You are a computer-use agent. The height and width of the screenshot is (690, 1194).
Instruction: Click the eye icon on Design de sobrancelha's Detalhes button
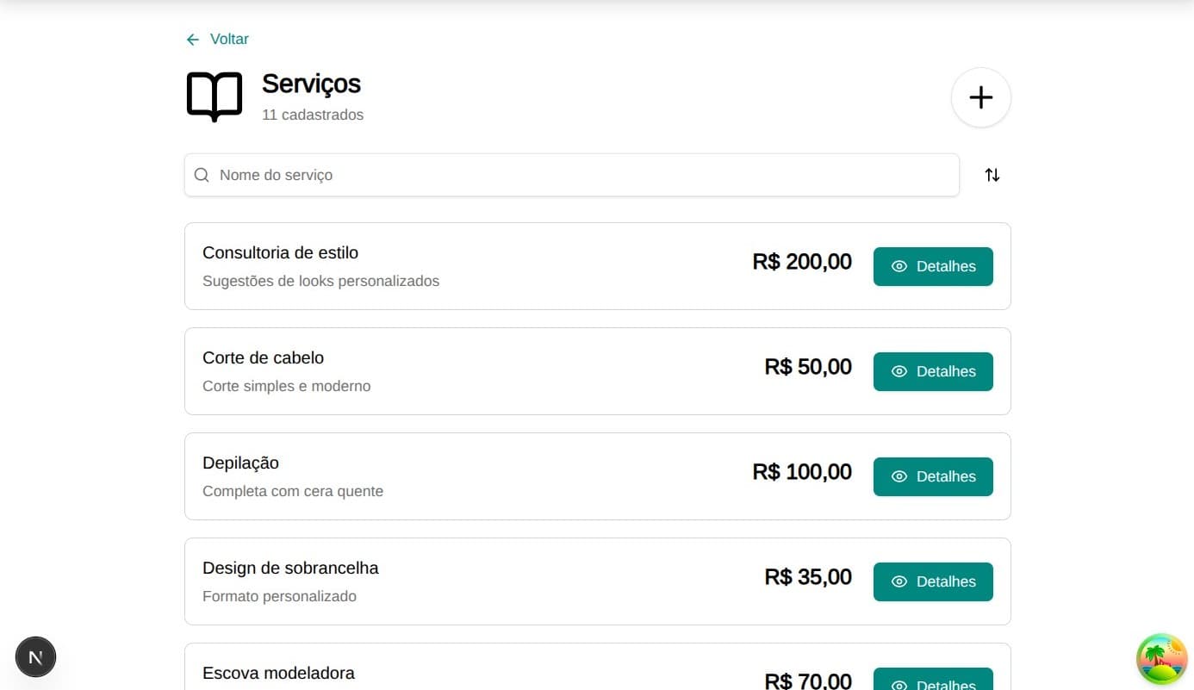pos(899,581)
